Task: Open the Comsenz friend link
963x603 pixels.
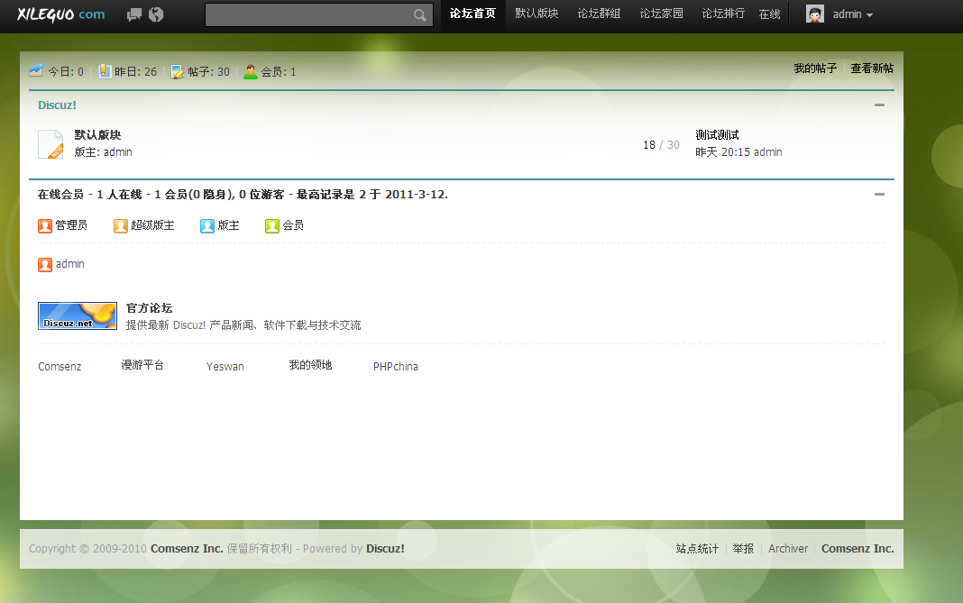Action: [60, 367]
